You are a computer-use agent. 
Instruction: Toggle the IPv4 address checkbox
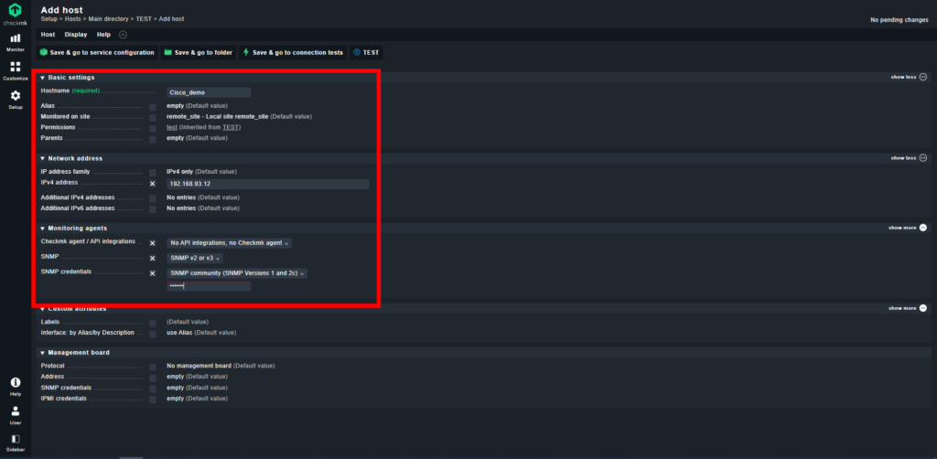click(x=153, y=184)
